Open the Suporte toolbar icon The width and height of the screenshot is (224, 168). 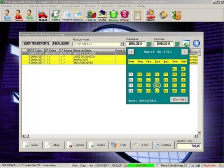tap(151, 15)
